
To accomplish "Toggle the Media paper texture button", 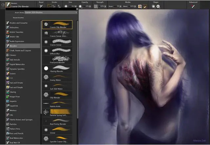I will (x=140, y=6).
